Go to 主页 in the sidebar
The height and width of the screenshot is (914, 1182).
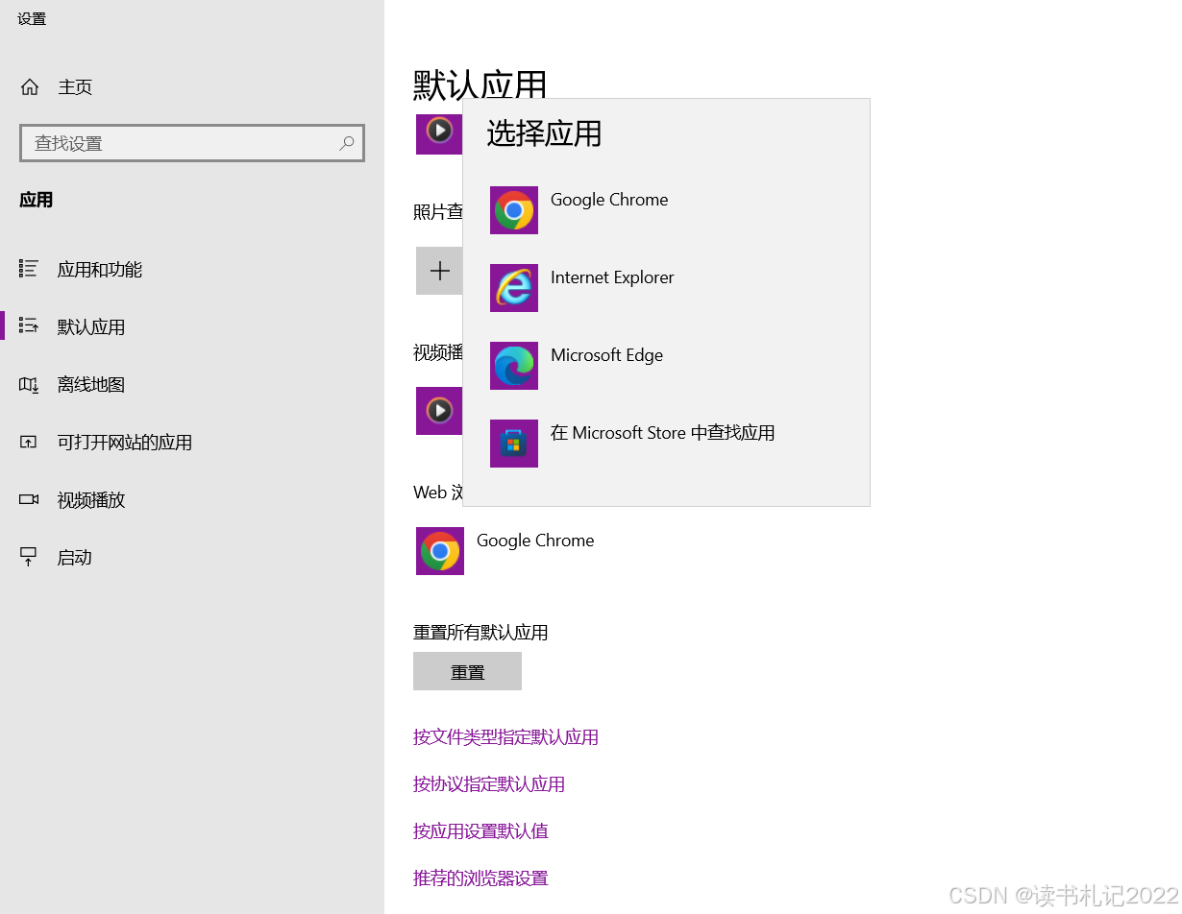tap(75, 87)
